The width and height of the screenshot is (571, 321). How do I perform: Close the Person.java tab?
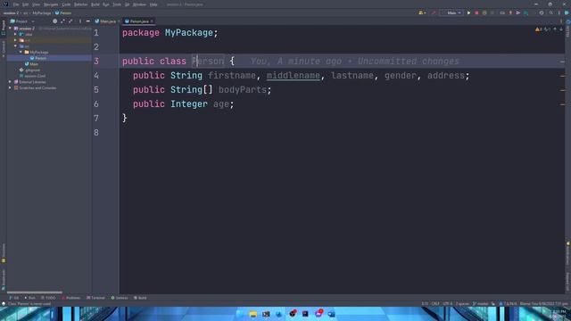coord(152,21)
